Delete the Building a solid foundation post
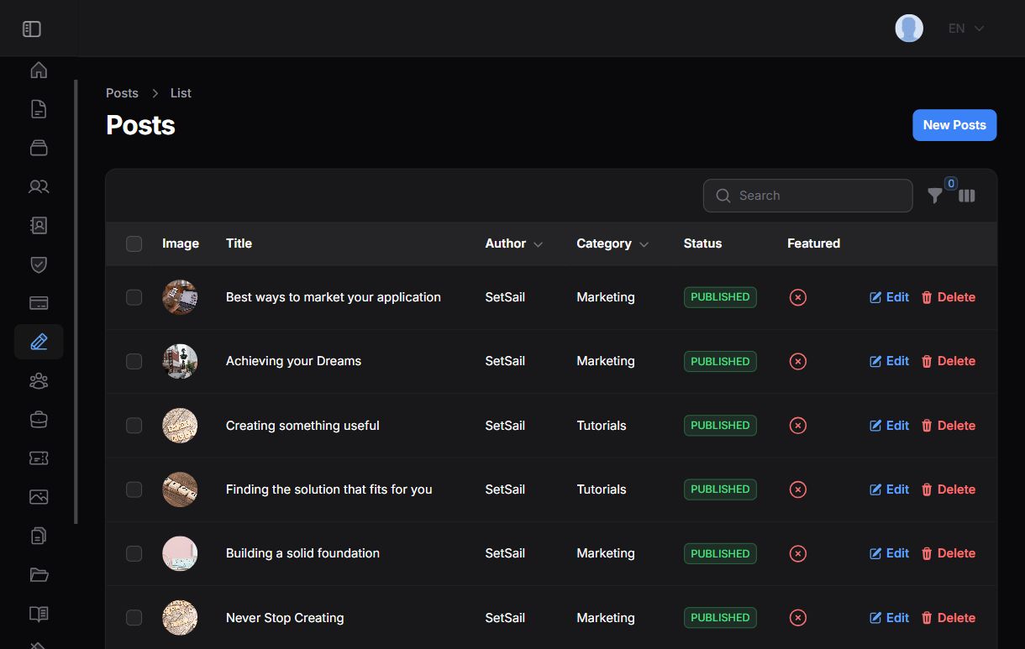Screen dimensions: 1025x649 coord(948,553)
